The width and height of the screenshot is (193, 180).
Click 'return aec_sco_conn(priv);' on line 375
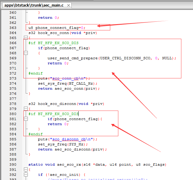[x=69, y=89]
